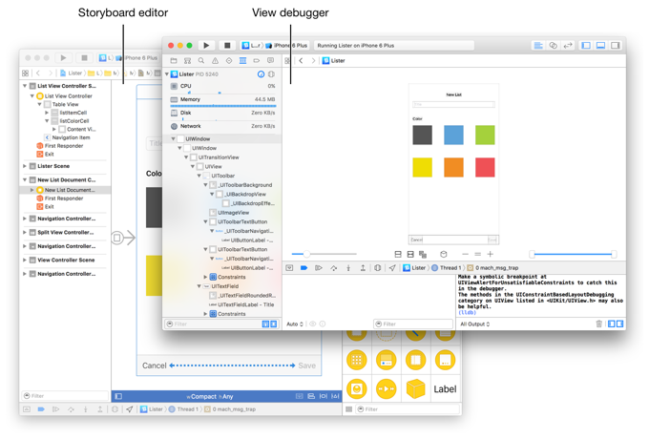Zoom out with the minus icon under the canvas
649x439 pixels.
[x=465, y=254]
